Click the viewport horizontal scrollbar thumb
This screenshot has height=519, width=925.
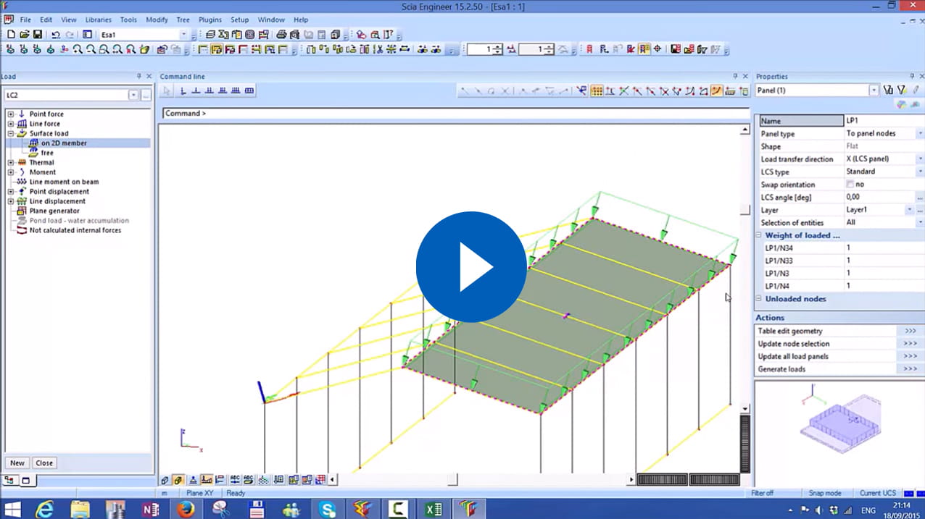[453, 479]
